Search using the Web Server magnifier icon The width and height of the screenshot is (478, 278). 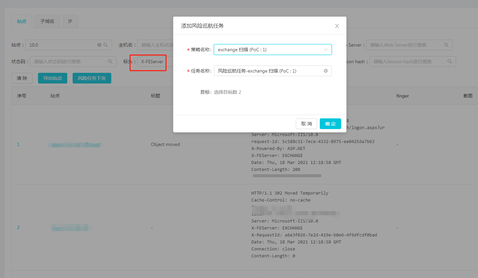click(446, 45)
